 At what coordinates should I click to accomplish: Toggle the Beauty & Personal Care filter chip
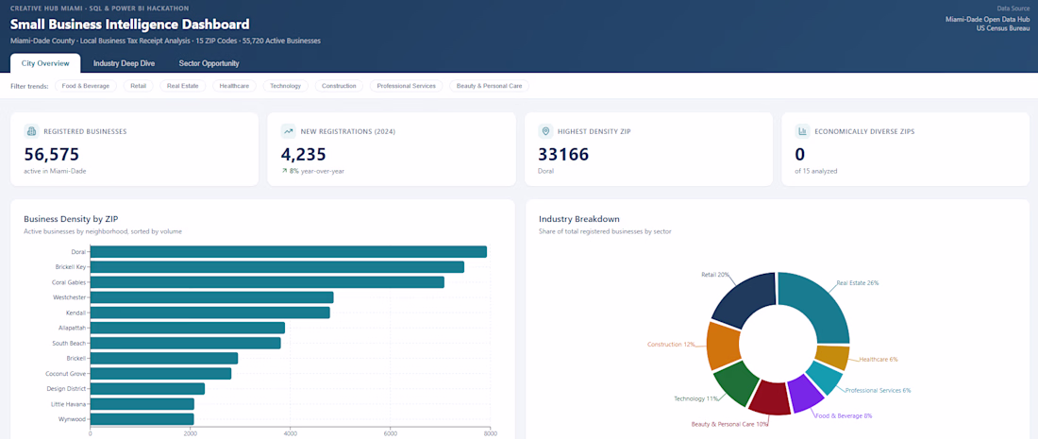[489, 86]
